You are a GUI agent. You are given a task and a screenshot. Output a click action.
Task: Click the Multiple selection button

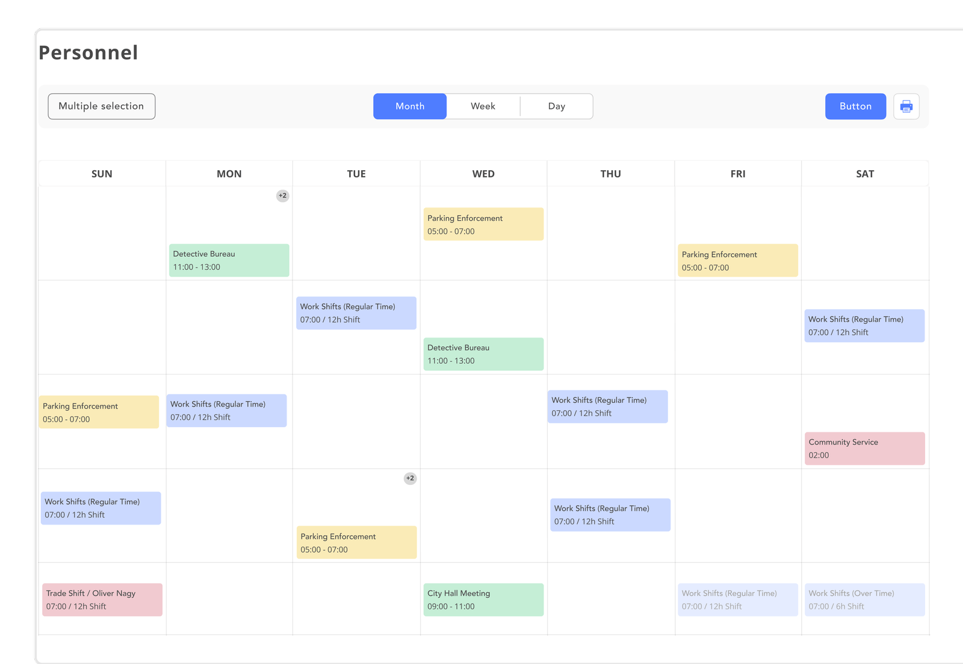tap(101, 106)
